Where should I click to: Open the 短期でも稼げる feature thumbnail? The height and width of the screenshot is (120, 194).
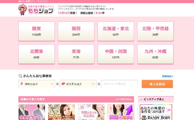121,112
